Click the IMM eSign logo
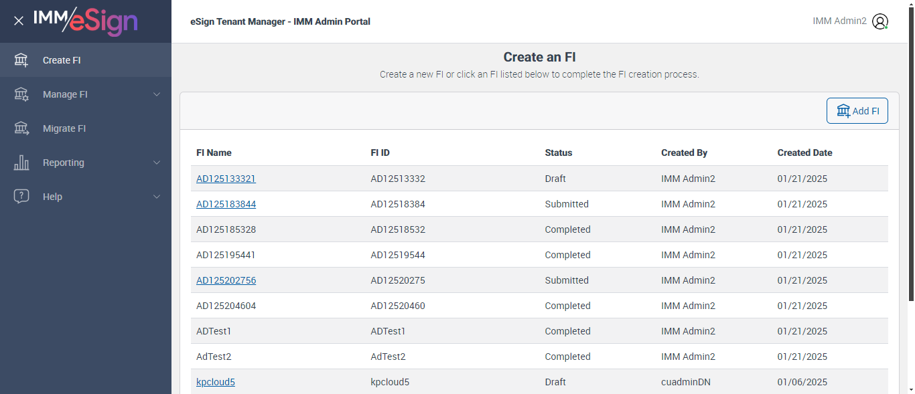The width and height of the screenshot is (915, 394). [86, 21]
